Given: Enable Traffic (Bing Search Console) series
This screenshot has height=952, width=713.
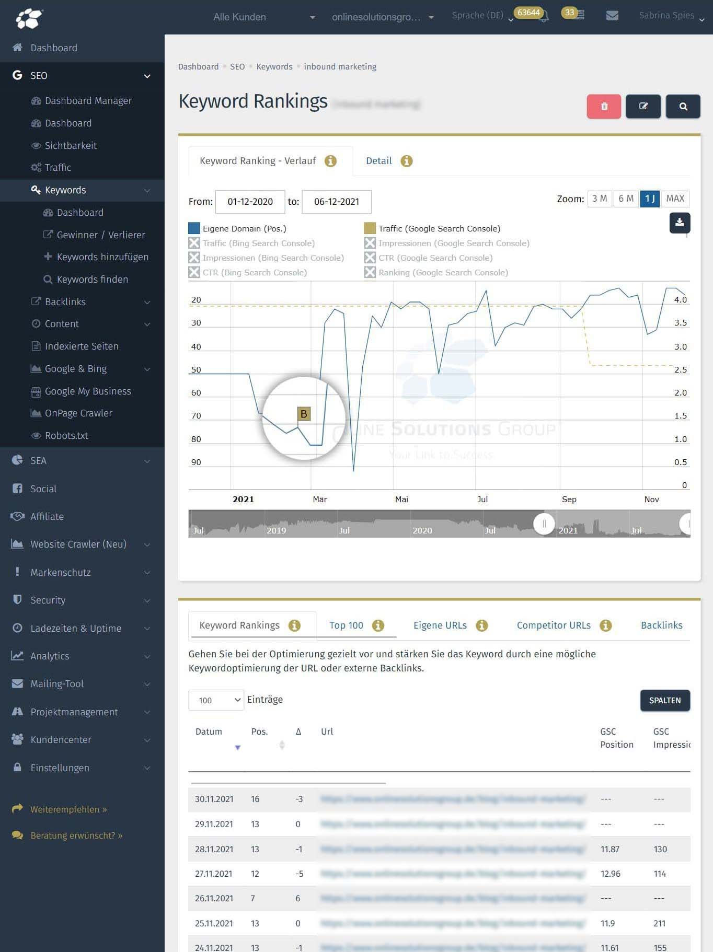Looking at the screenshot, I should [251, 243].
